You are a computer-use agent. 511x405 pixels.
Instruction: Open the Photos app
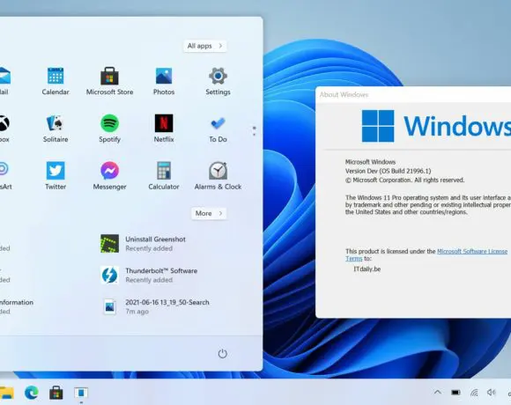point(164,81)
